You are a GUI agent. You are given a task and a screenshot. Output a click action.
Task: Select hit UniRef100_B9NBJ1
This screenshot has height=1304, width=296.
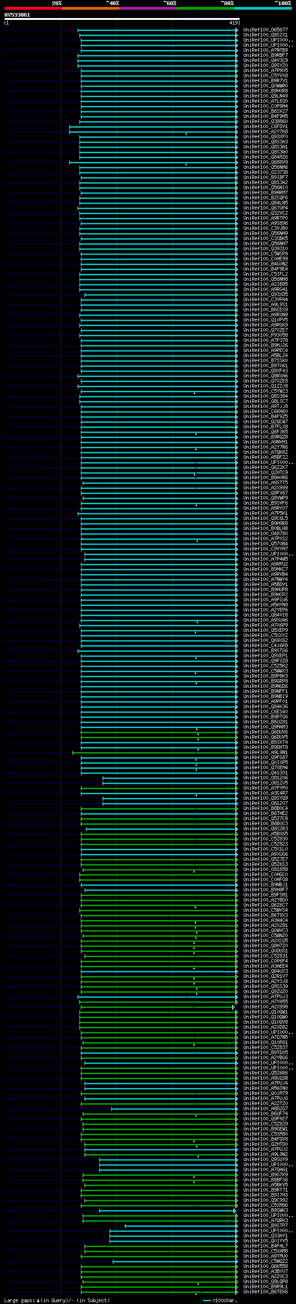pos(265,884)
